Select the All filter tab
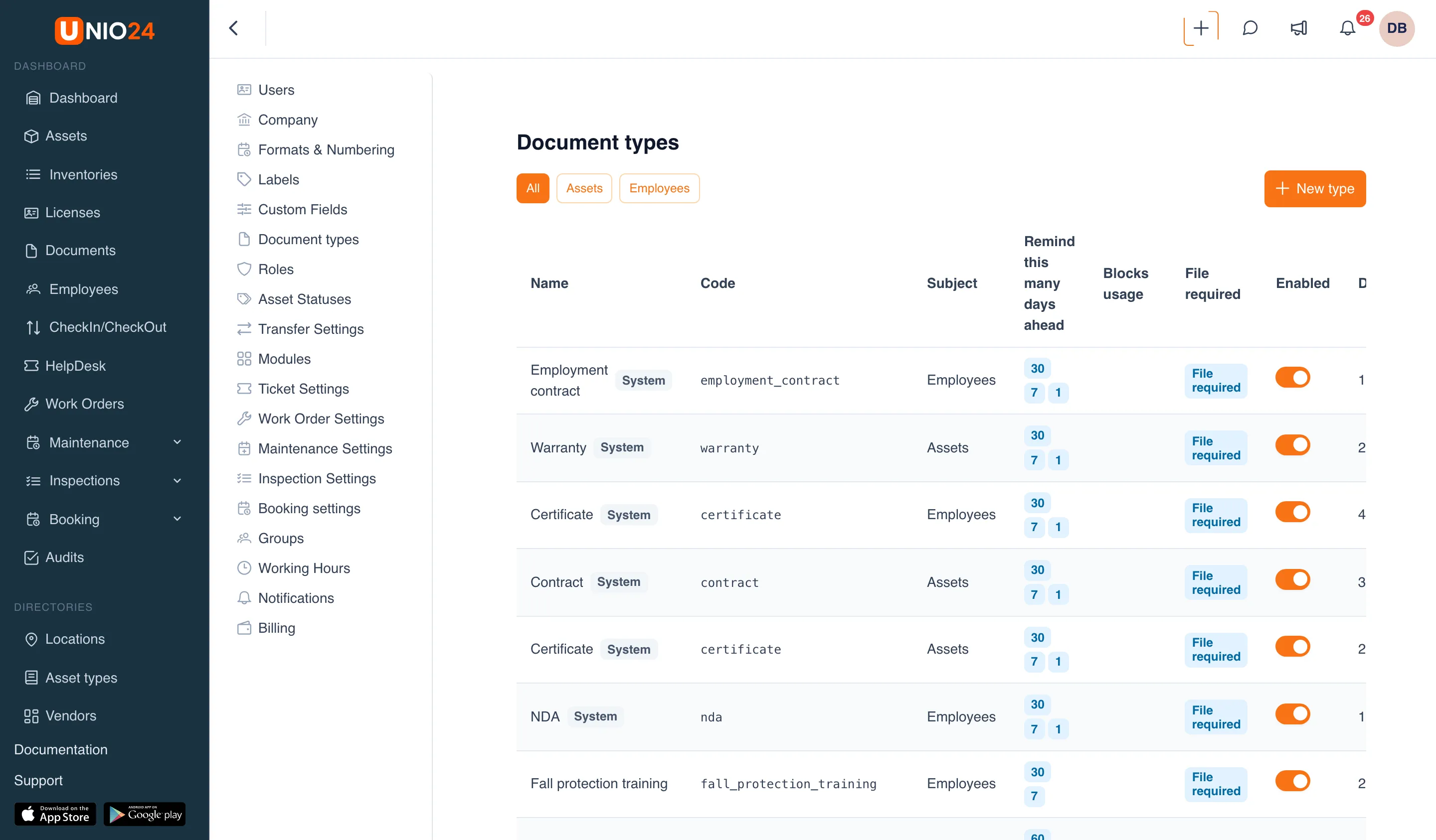Image resolution: width=1436 pixels, height=840 pixels. click(533, 188)
